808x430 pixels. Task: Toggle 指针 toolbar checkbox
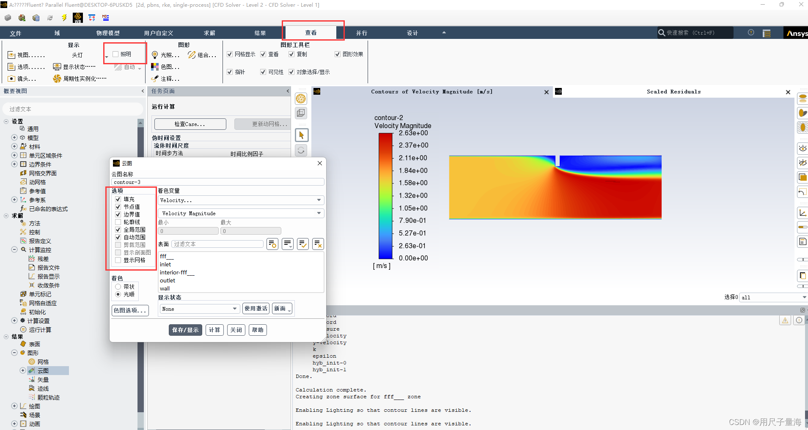coord(230,72)
